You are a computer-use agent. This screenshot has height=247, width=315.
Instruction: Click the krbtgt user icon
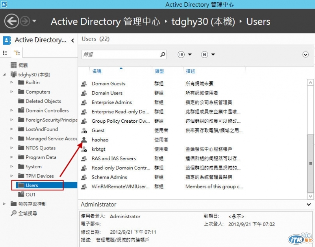84,149
